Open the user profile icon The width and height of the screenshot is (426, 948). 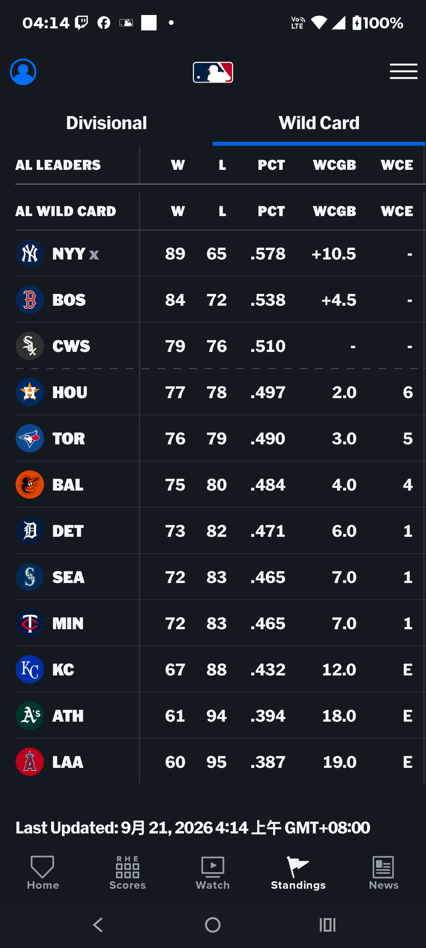click(23, 72)
